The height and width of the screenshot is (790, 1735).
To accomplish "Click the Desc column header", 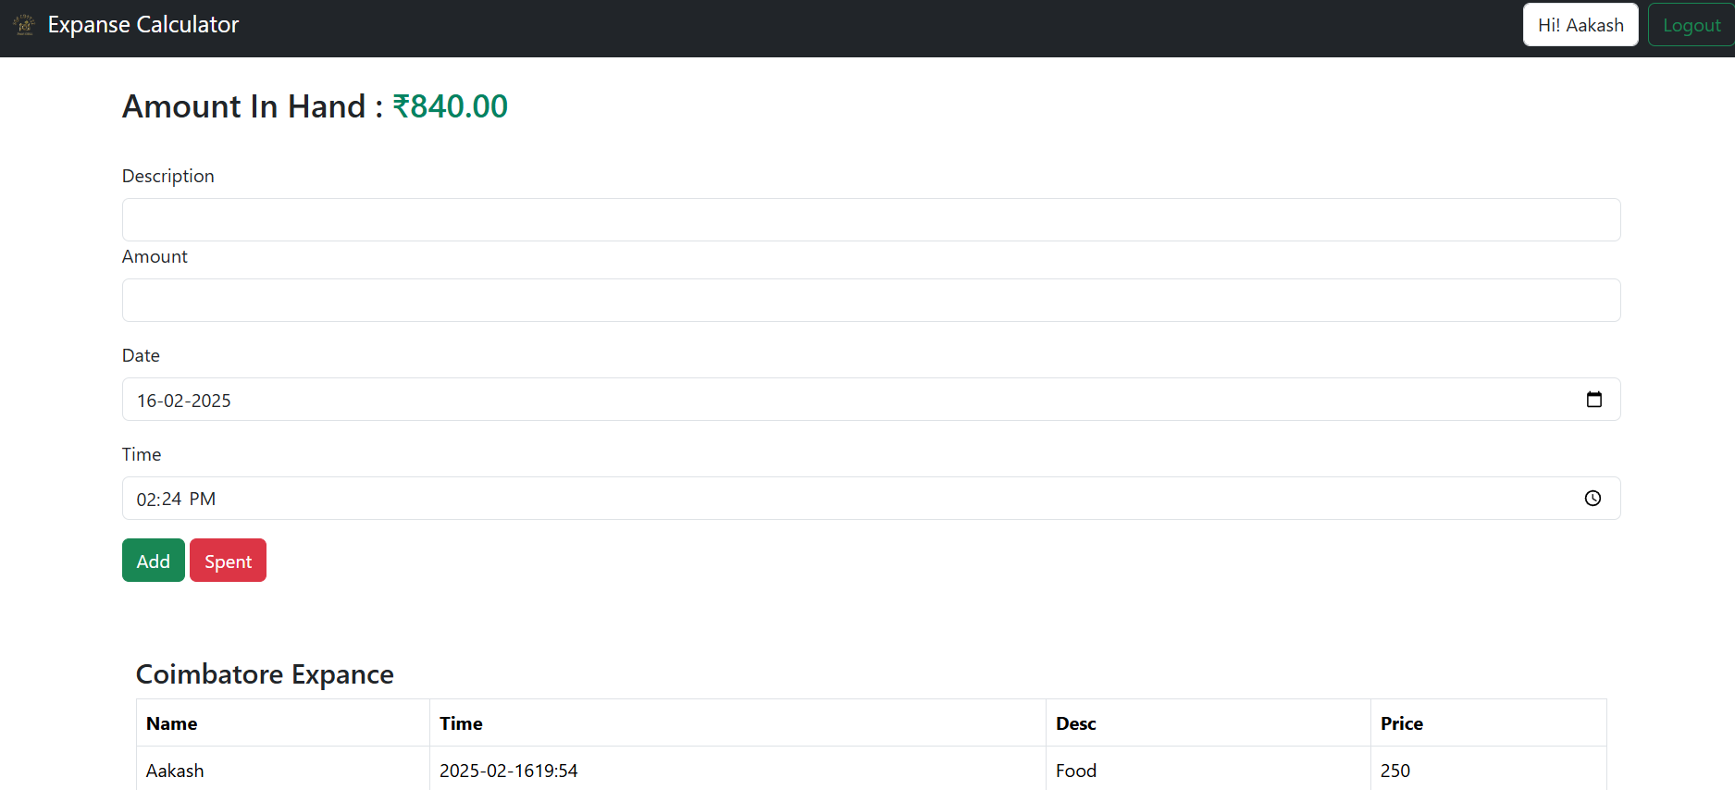I will [x=1075, y=723].
